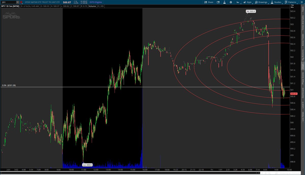Open the Style dropdown menu
The height and width of the screenshot is (175, 305).
click(x=248, y=2)
